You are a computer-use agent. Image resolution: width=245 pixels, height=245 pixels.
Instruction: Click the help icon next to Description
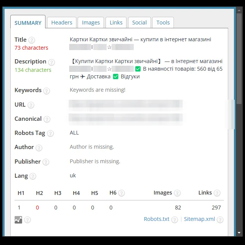52,62
